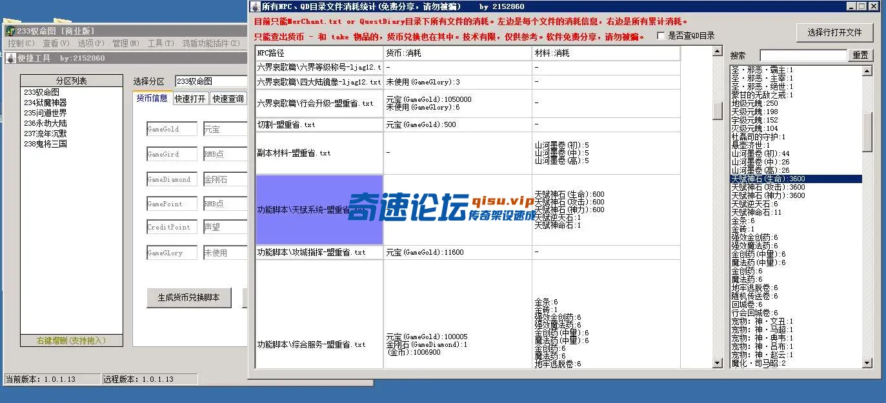Click the 未使用 currency name field

click(x=225, y=253)
